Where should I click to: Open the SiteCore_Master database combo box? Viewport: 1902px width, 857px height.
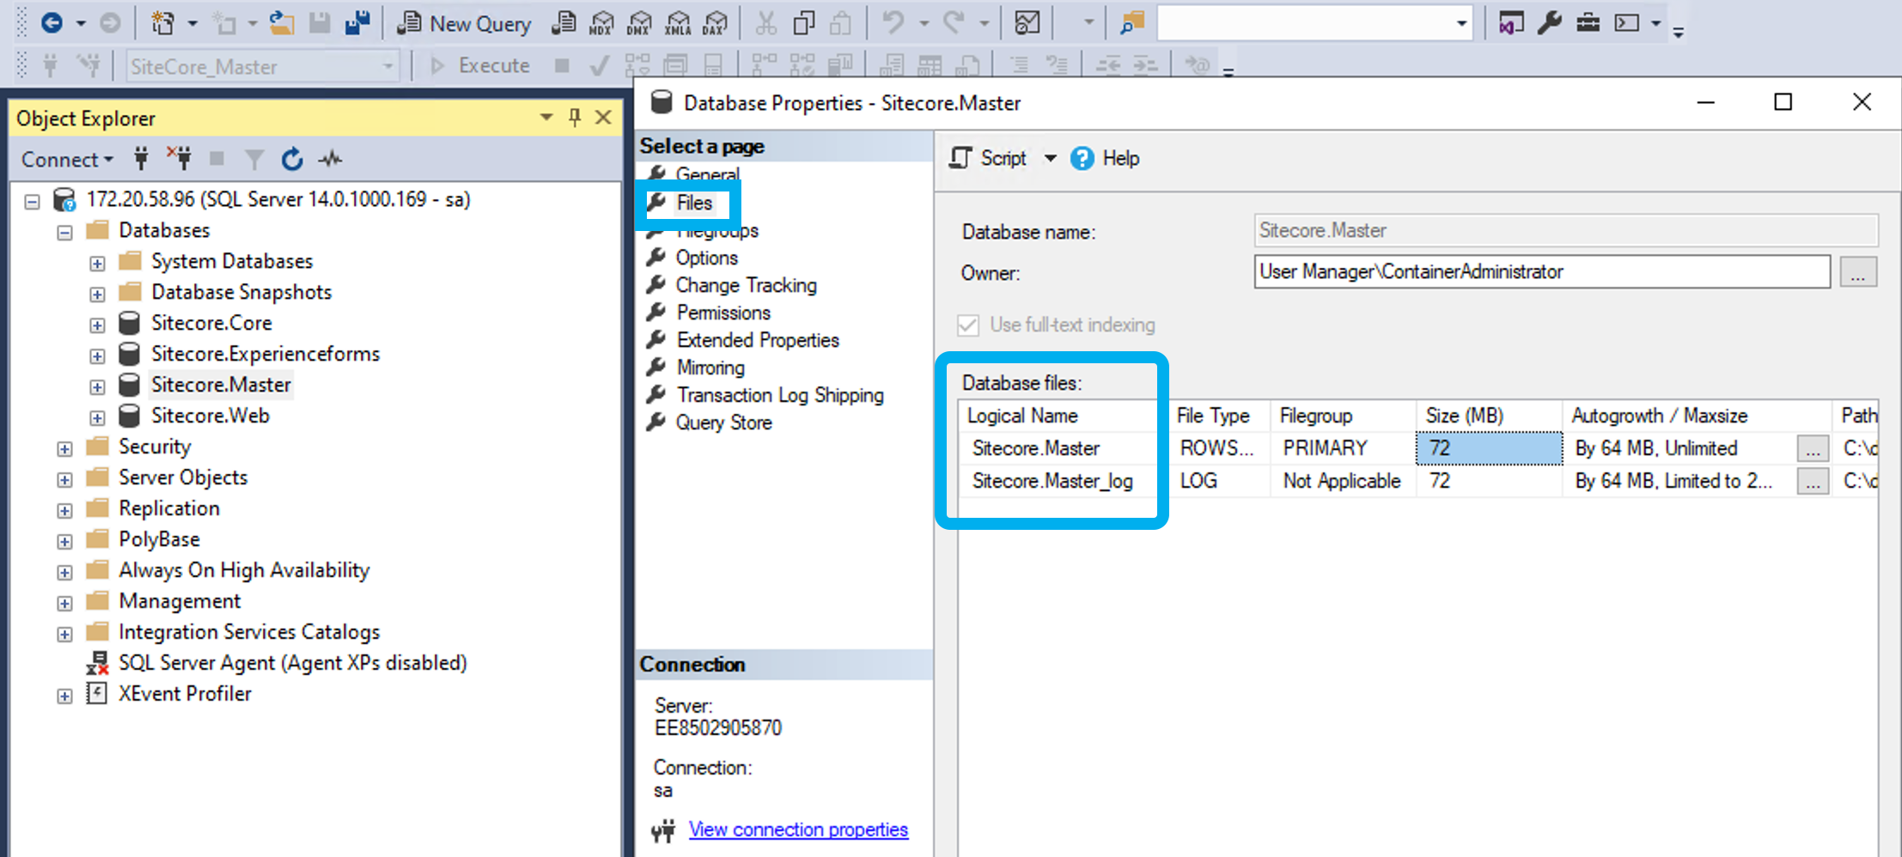click(263, 66)
